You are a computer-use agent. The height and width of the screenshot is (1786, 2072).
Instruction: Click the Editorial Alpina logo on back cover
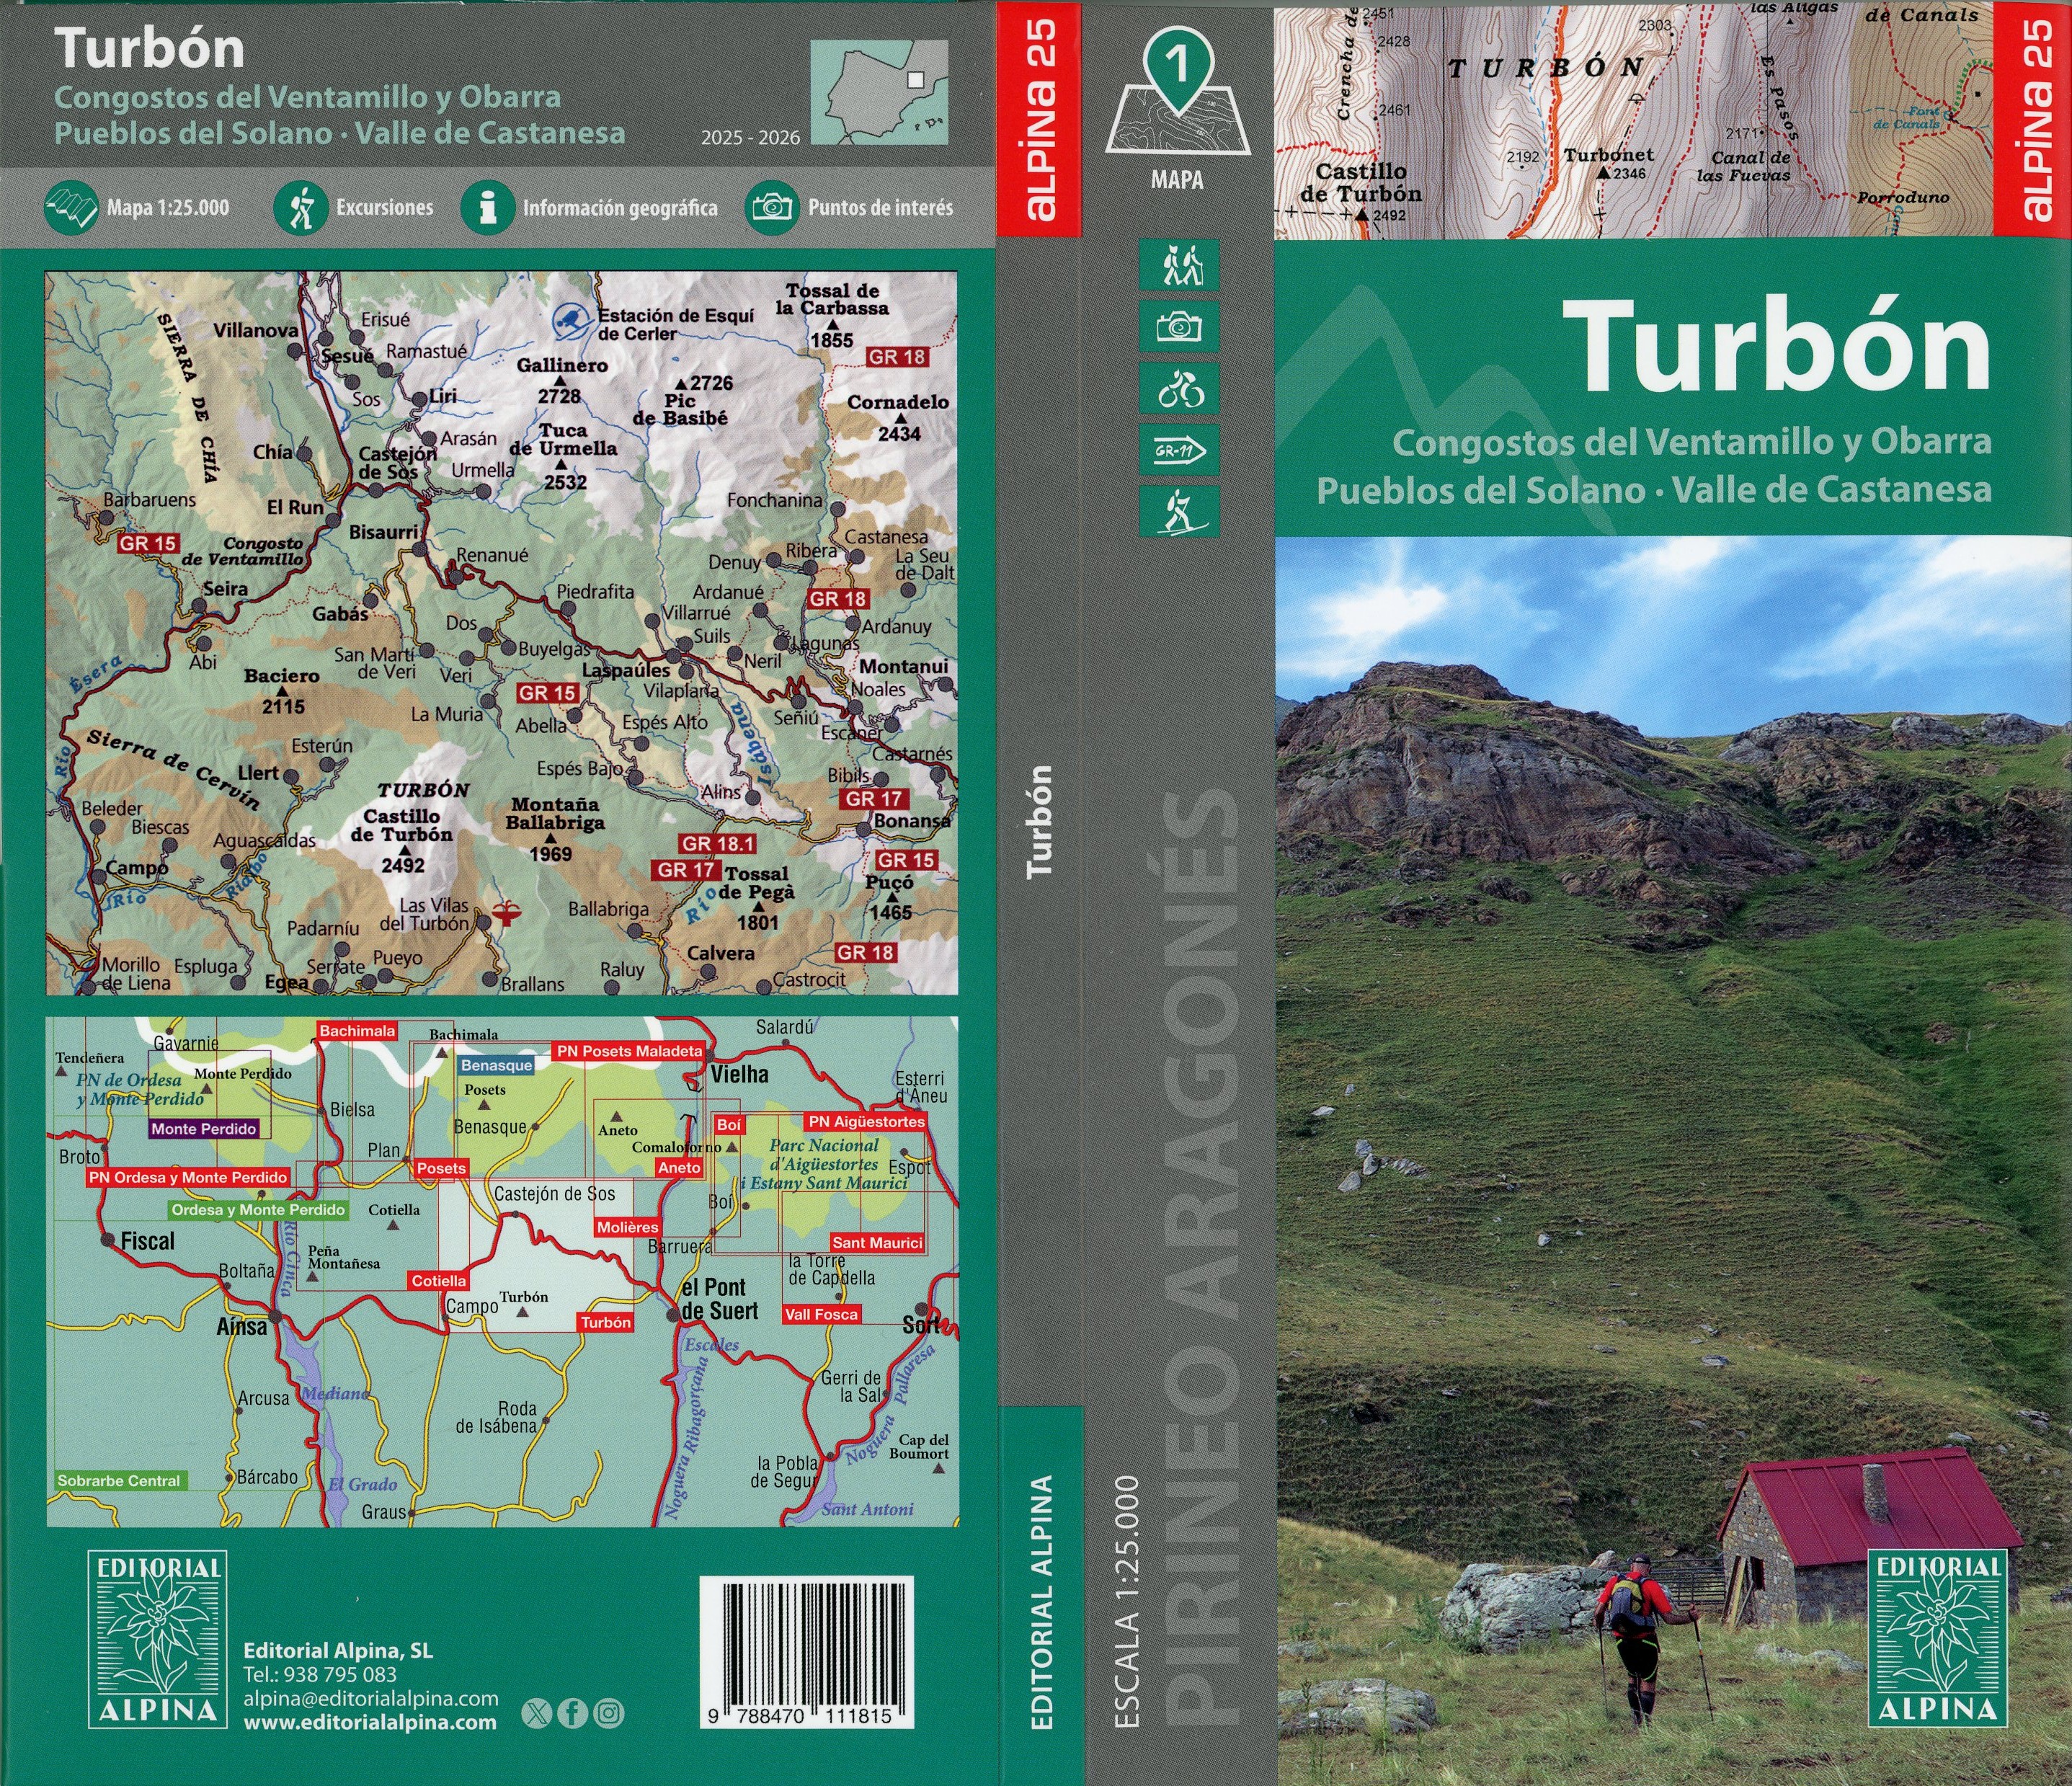158,1639
